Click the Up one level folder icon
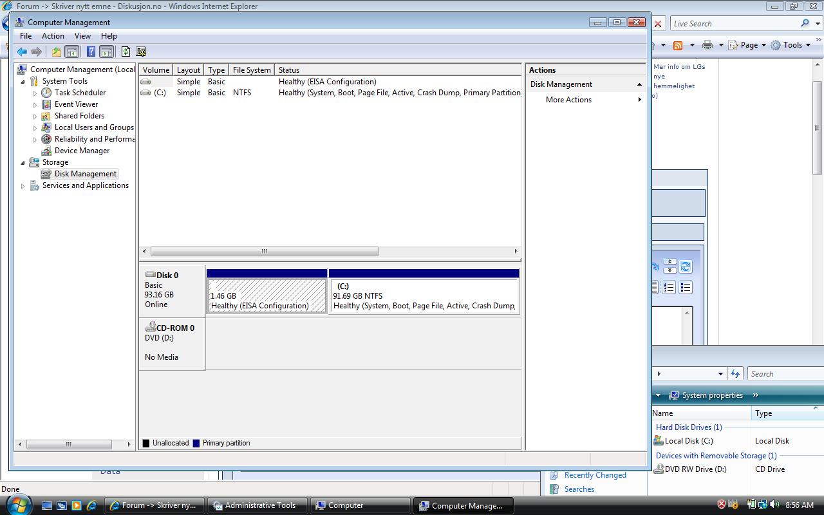The image size is (824, 515). tap(57, 51)
